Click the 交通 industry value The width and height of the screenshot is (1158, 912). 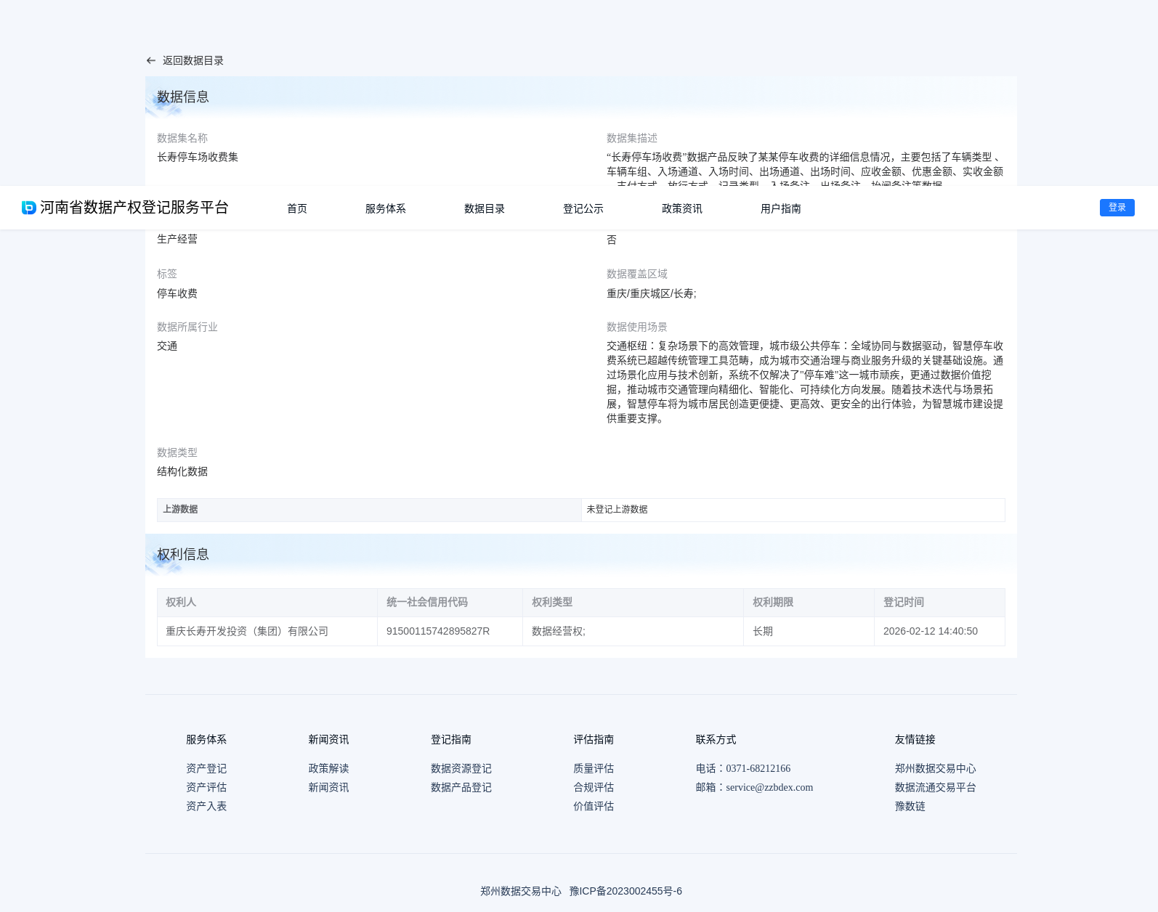pyautogui.click(x=167, y=346)
